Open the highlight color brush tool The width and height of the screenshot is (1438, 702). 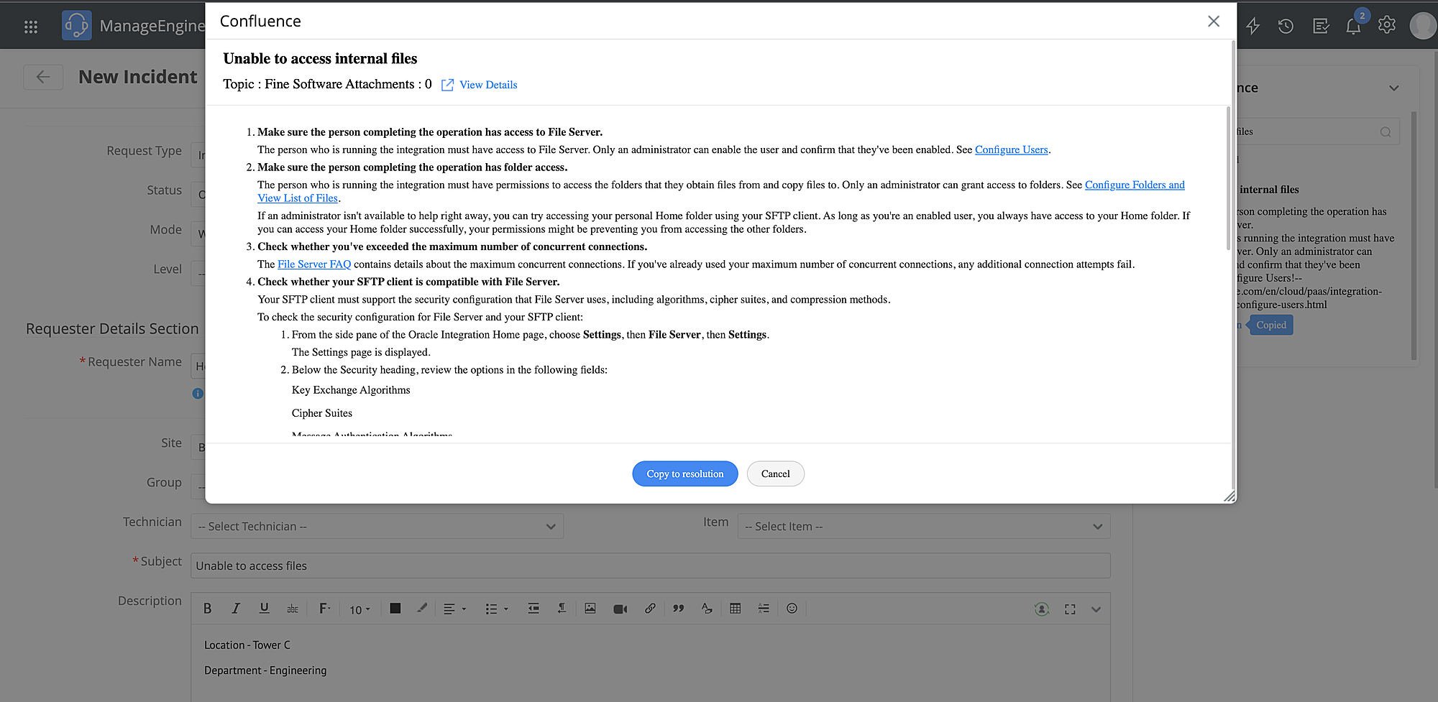[x=422, y=609]
